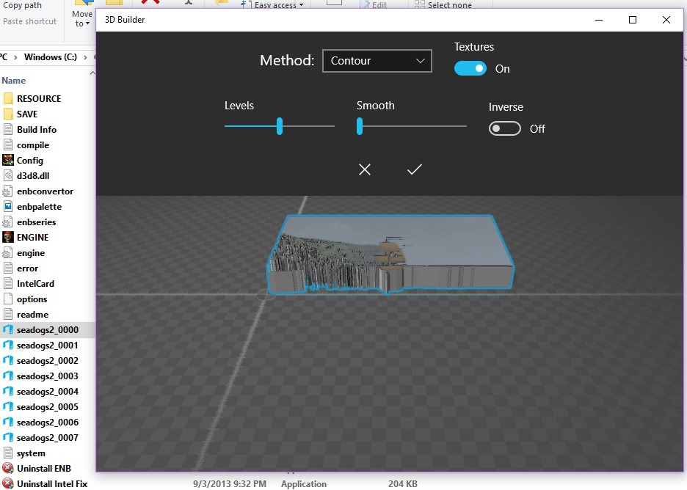Click Edit in Explorer ribbon
This screenshot has height=490, width=687.
click(379, 5)
